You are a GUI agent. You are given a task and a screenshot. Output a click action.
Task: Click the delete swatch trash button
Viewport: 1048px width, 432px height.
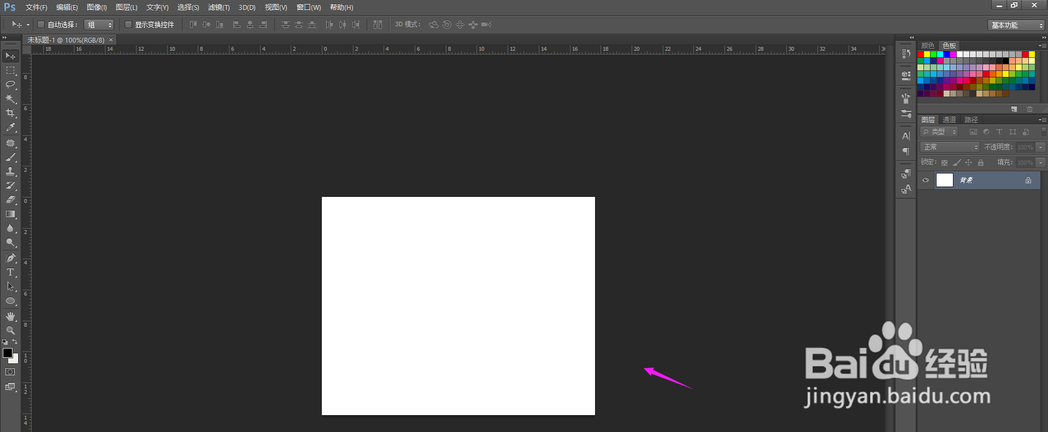(1030, 109)
